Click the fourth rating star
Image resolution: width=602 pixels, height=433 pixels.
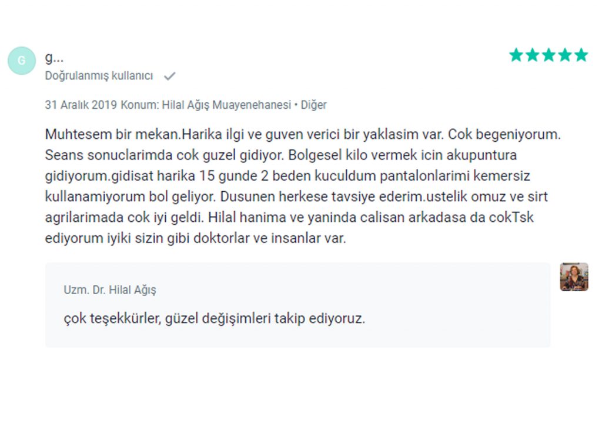pyautogui.click(x=564, y=55)
